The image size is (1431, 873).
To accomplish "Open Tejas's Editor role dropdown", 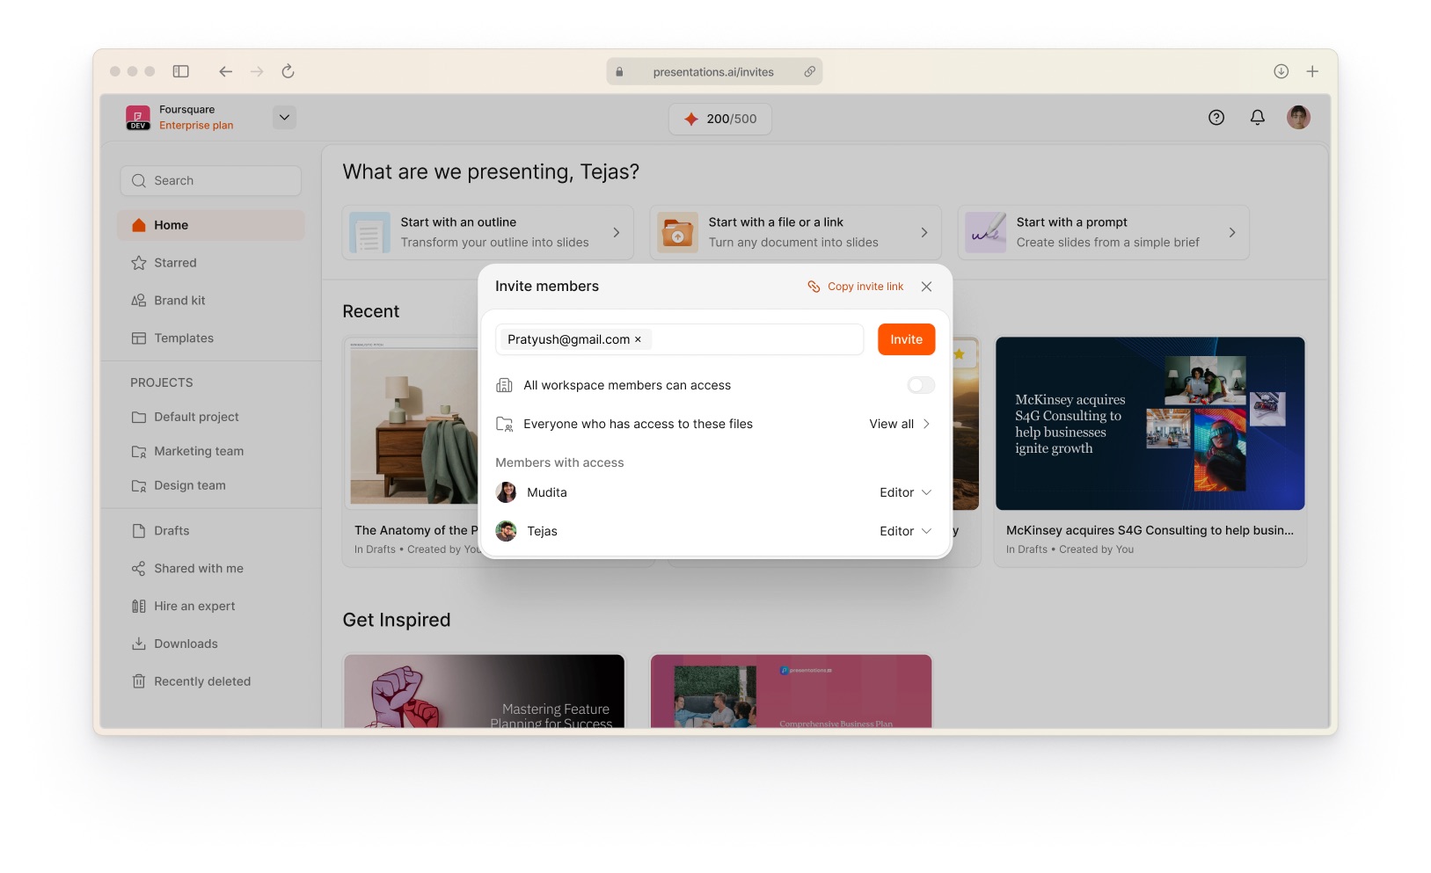I will (x=905, y=531).
